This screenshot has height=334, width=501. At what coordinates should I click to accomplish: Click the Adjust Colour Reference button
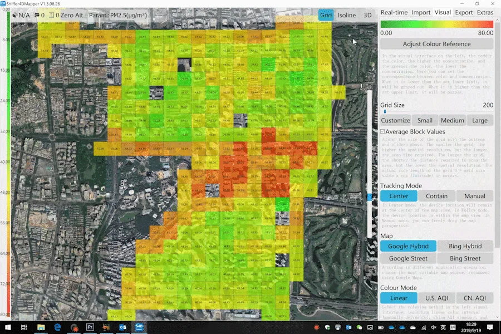coord(436,43)
